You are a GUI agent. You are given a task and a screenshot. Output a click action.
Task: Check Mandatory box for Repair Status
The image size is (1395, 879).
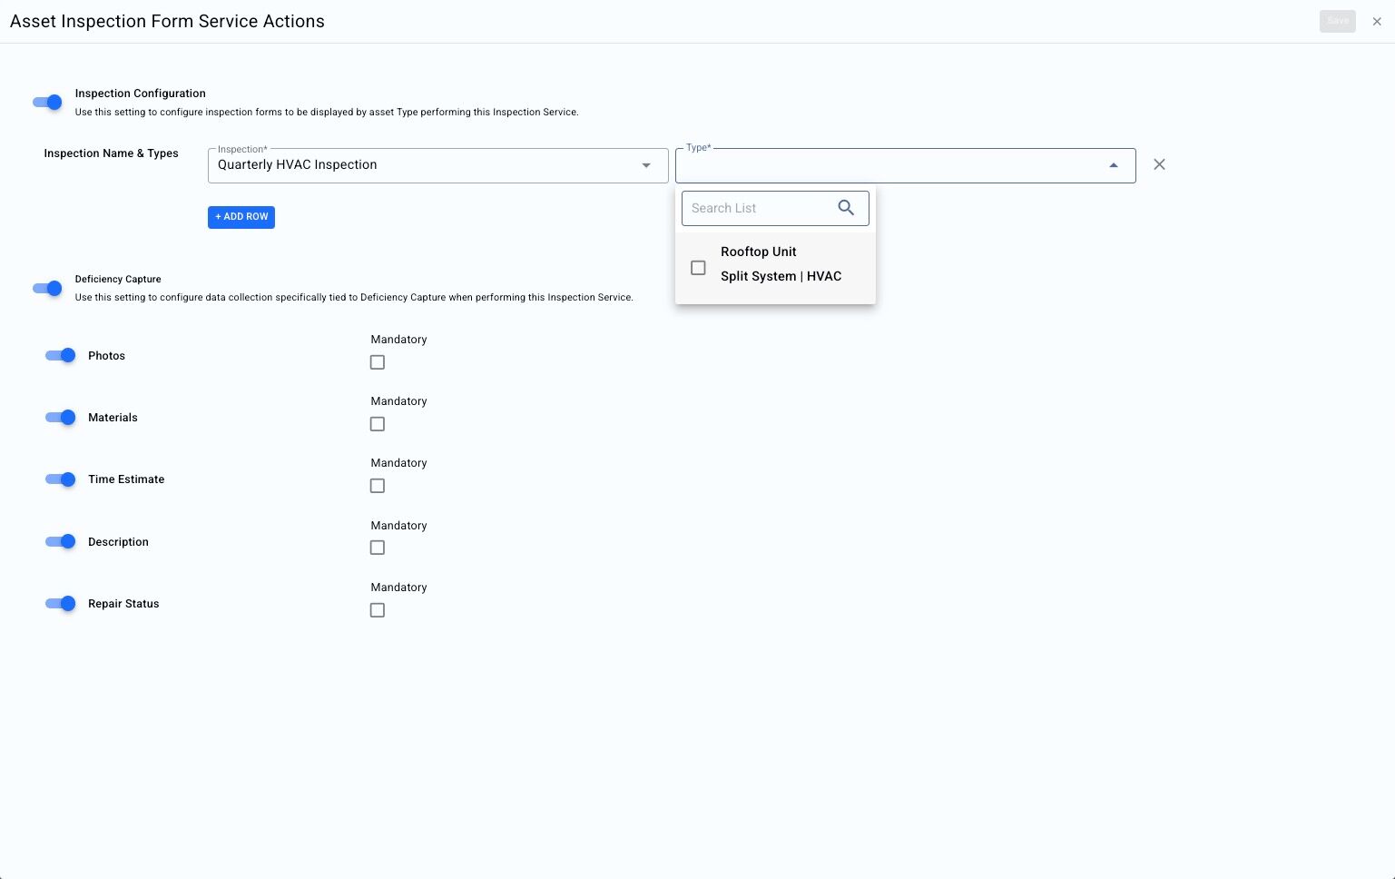[x=378, y=610]
